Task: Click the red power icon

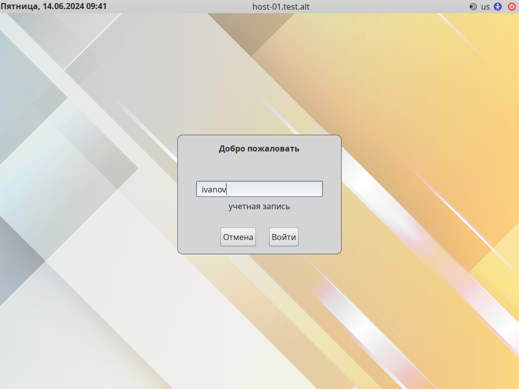Action: click(511, 7)
